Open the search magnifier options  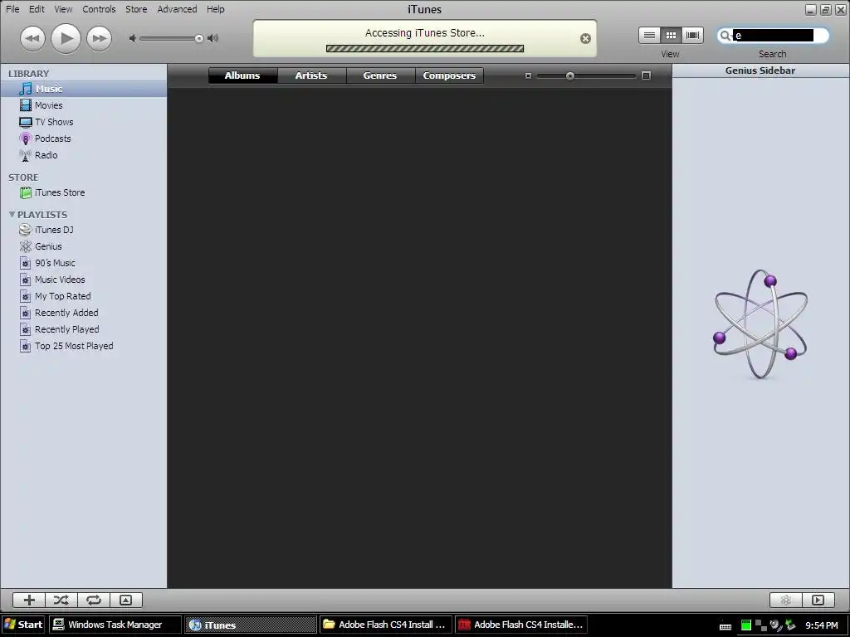coord(725,36)
